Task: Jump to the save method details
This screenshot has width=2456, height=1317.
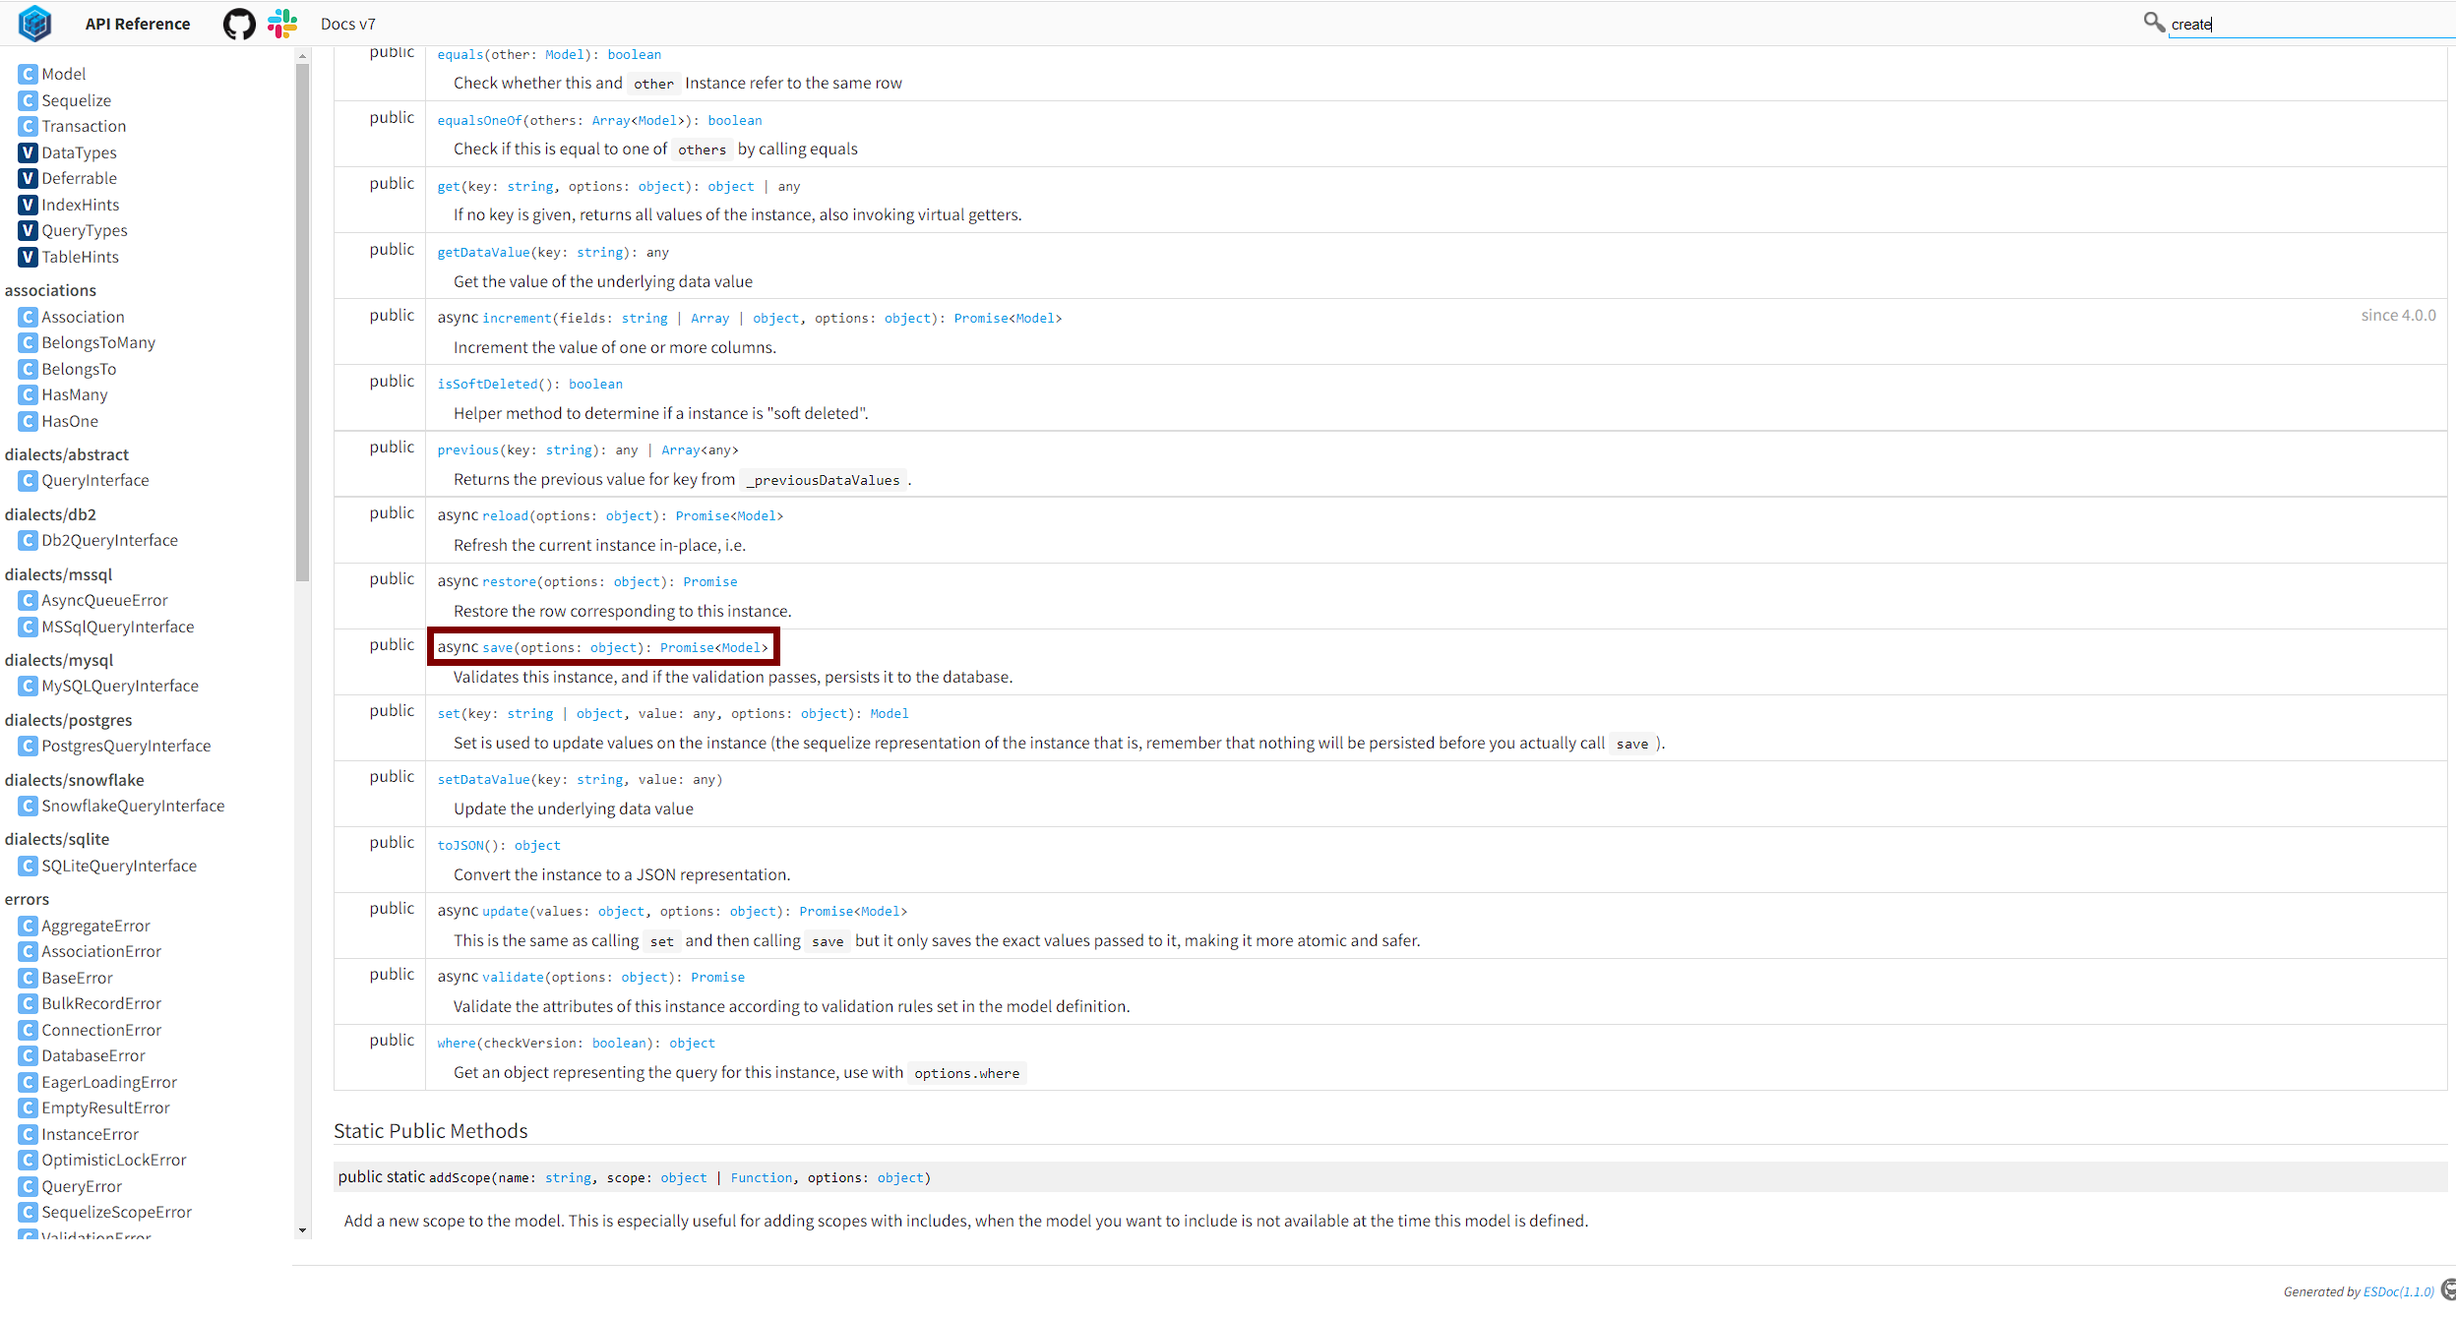Action: tap(497, 648)
